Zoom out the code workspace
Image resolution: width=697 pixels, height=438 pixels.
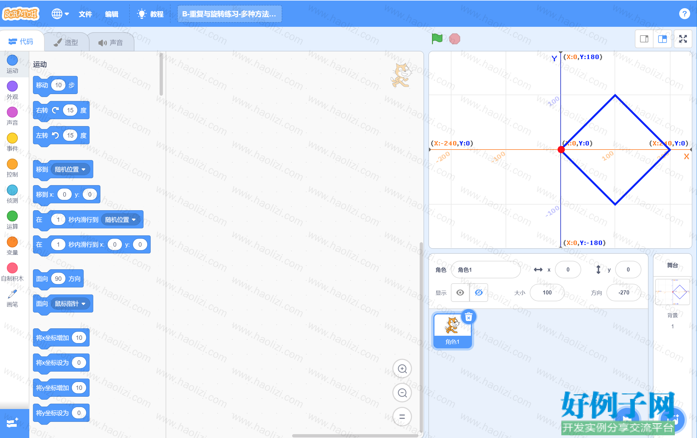click(402, 393)
